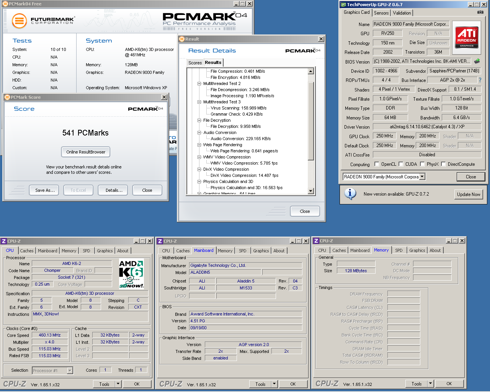
Task: Open the GPU selection dropdown in GPU-Z
Action: point(422,177)
